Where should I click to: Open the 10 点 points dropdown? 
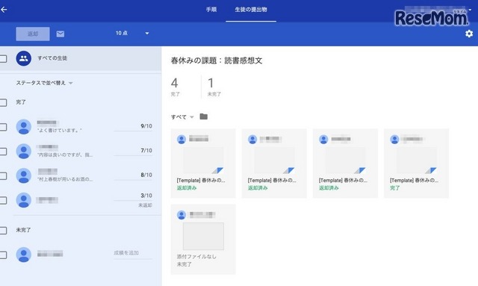point(132,34)
